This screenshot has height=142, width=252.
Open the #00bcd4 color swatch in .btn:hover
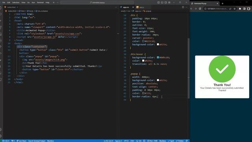click(158, 58)
